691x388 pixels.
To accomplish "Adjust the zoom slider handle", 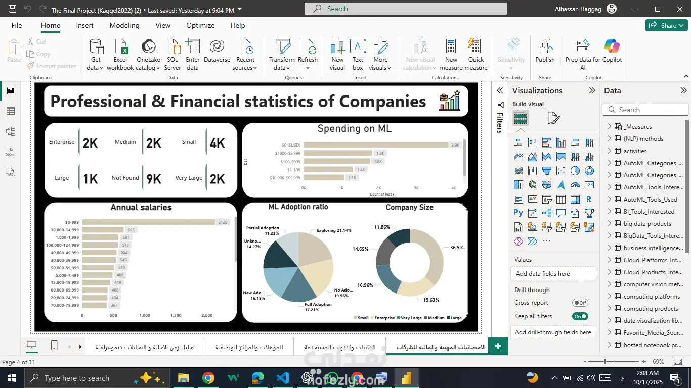I will [x=605, y=362].
